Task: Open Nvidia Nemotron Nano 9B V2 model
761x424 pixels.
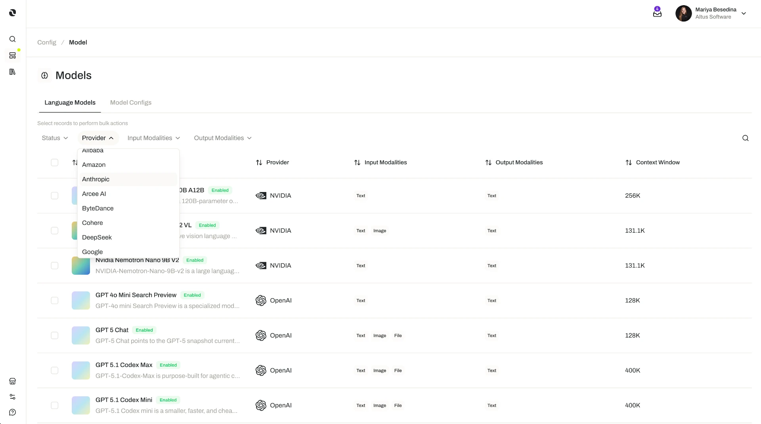Action: tap(137, 260)
